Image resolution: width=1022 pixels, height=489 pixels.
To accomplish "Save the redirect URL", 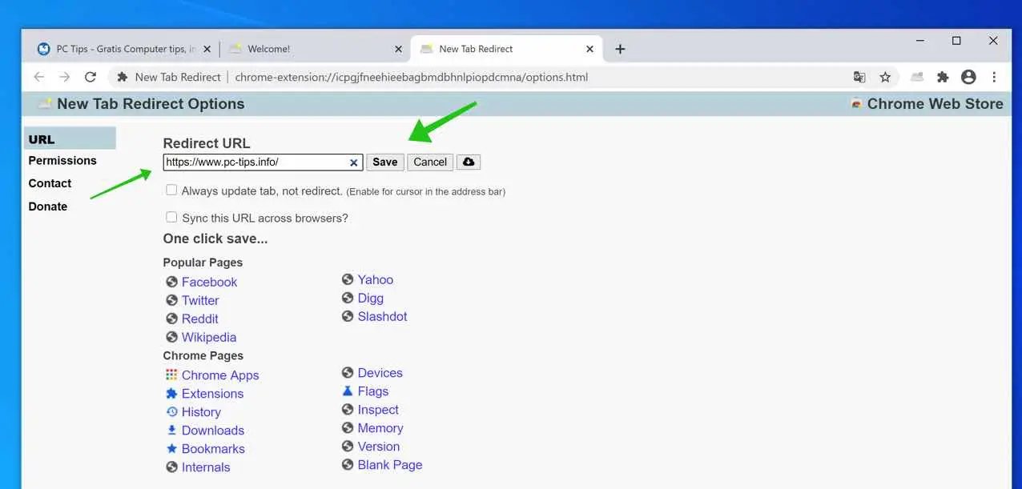I will pyautogui.click(x=385, y=162).
